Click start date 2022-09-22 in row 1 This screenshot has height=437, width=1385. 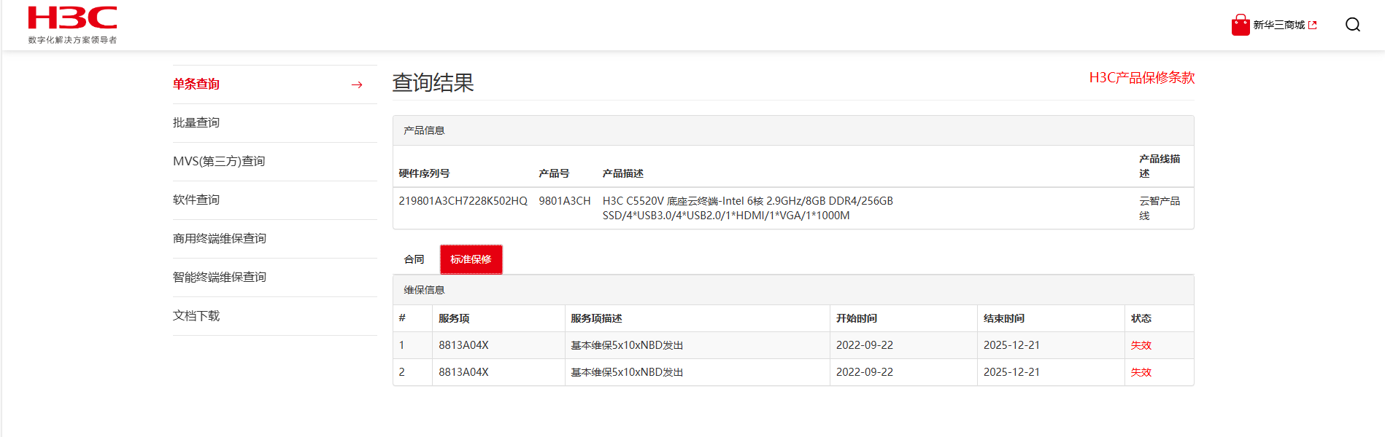[865, 345]
